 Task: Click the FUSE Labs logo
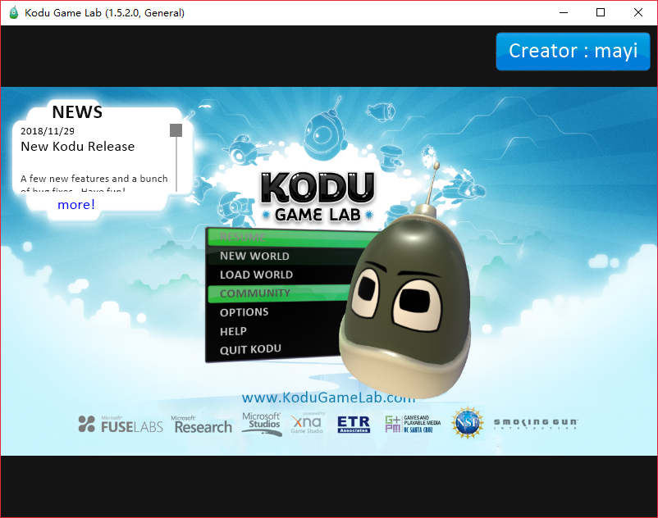120,425
